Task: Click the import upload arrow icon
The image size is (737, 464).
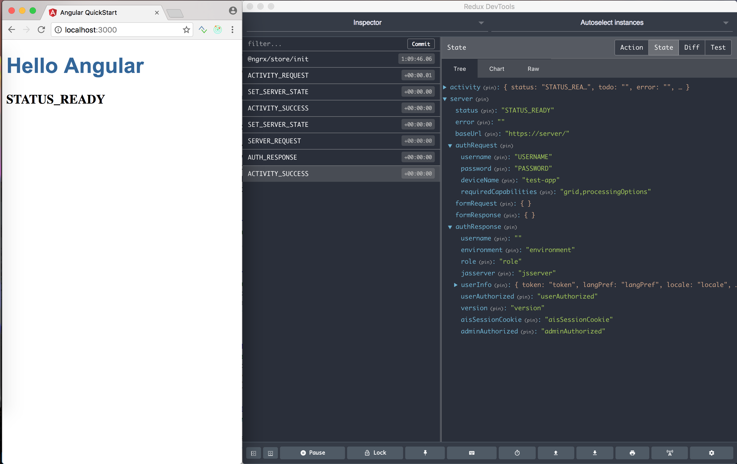Action: 556,453
